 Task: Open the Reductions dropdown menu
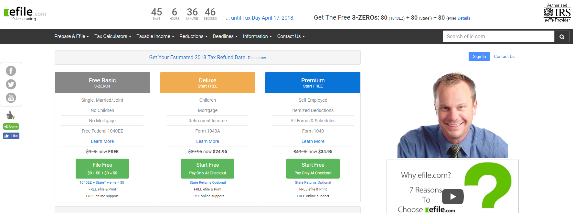pyautogui.click(x=194, y=36)
